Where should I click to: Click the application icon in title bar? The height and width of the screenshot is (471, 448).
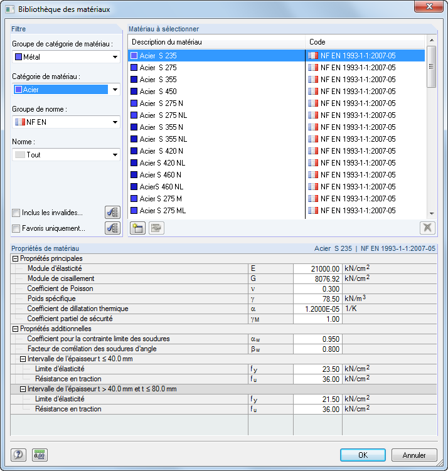pos(10,9)
